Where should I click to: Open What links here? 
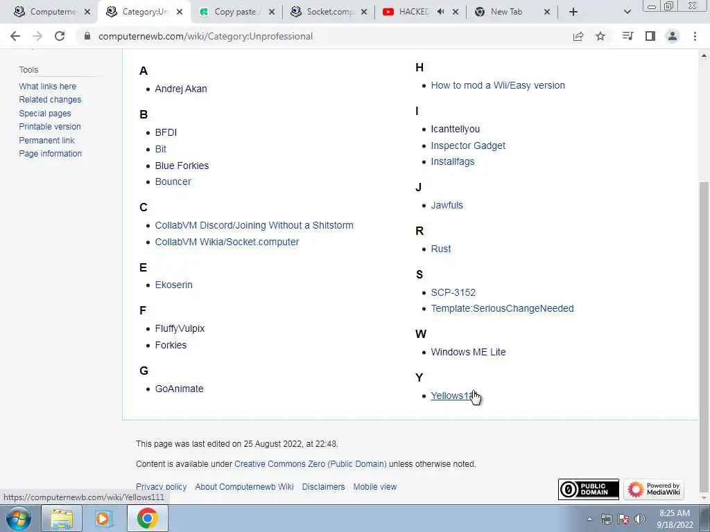click(48, 87)
